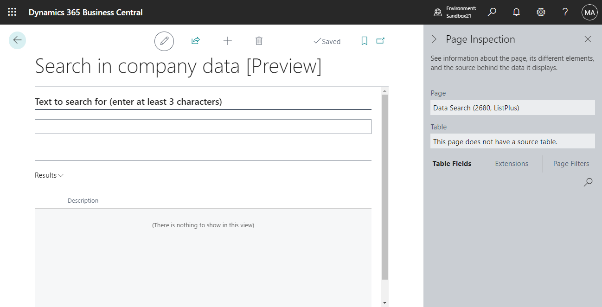Open the Dynamics 365 app launcher
This screenshot has width=602, height=307.
[x=12, y=12]
